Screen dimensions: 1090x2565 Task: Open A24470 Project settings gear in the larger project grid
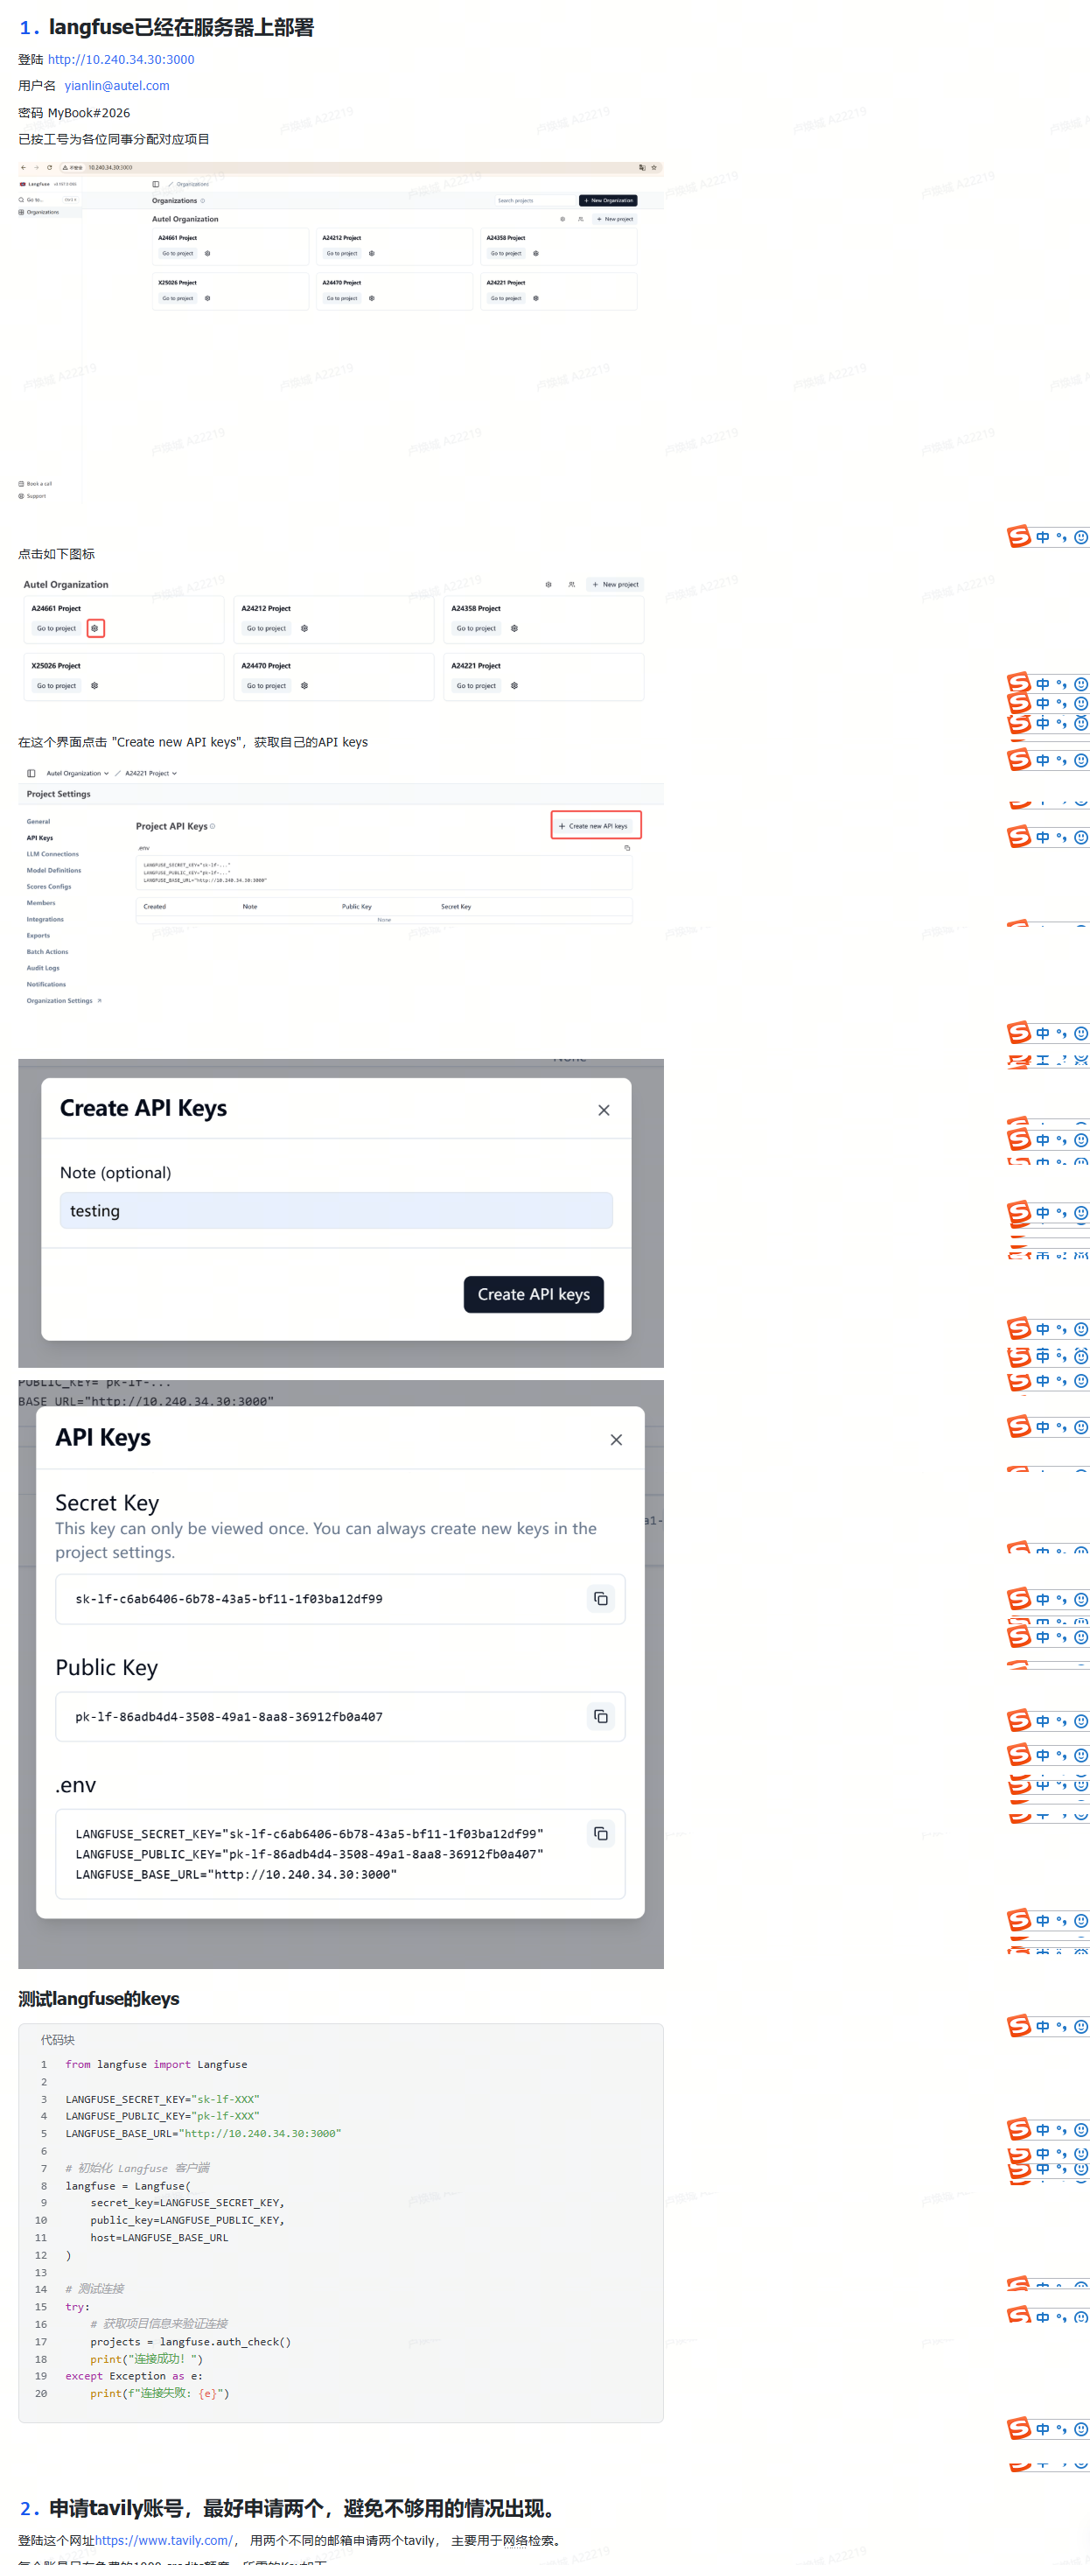tap(304, 686)
